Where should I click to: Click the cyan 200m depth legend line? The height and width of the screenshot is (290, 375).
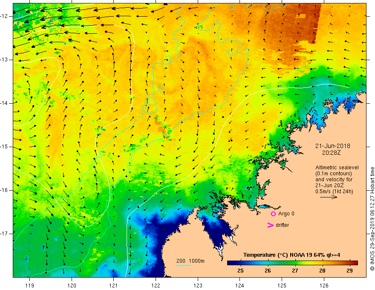tap(183, 265)
